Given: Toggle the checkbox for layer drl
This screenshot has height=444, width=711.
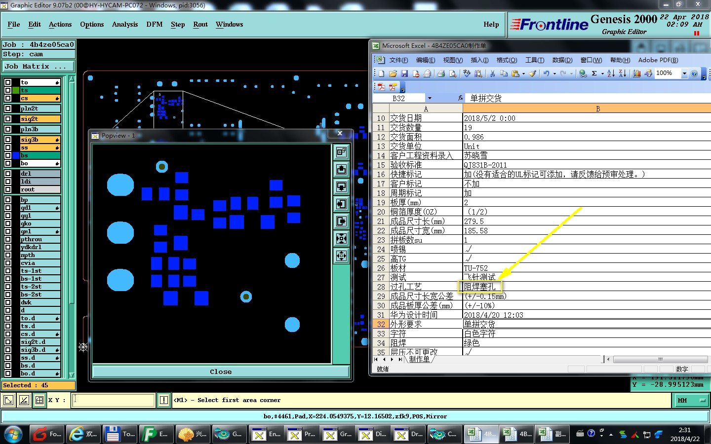Looking at the screenshot, I should click(x=8, y=174).
